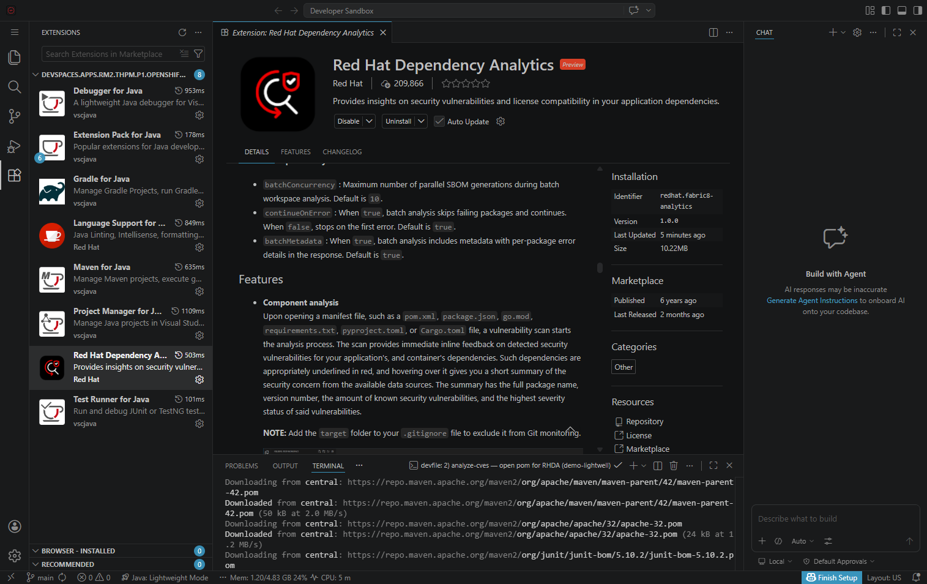This screenshot has height=584, width=927.
Task: Open License resource link
Action: pyautogui.click(x=639, y=435)
